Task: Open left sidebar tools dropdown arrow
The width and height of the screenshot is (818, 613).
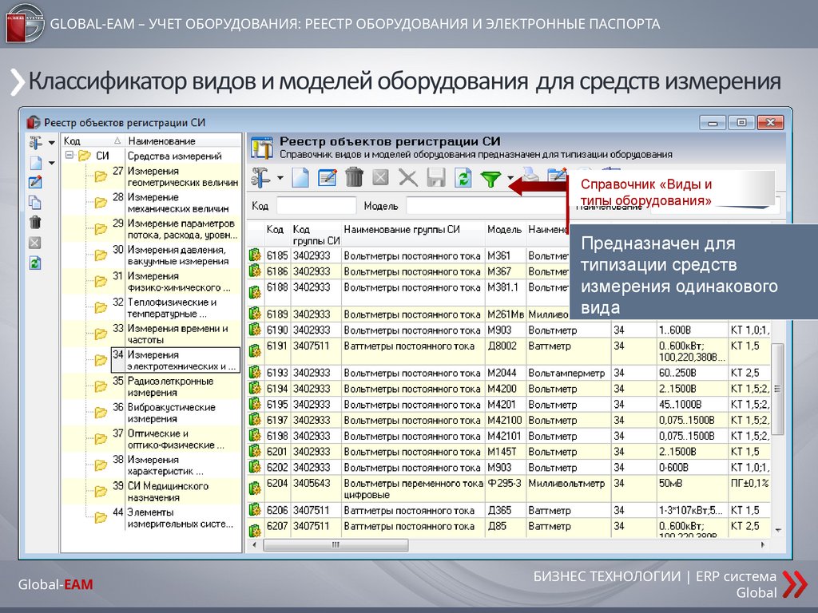Action: coord(52,143)
